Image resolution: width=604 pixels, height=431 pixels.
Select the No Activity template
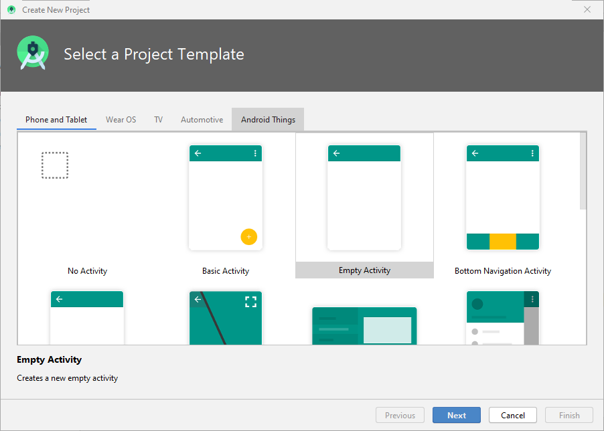tap(87, 201)
